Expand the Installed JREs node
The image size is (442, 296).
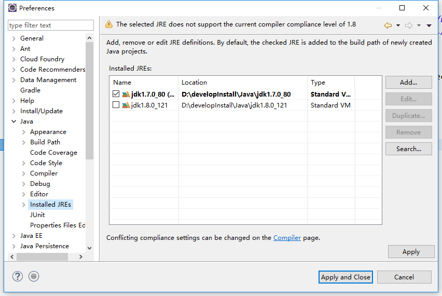pos(24,205)
